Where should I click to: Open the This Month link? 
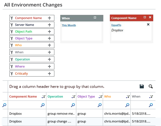click(69, 25)
